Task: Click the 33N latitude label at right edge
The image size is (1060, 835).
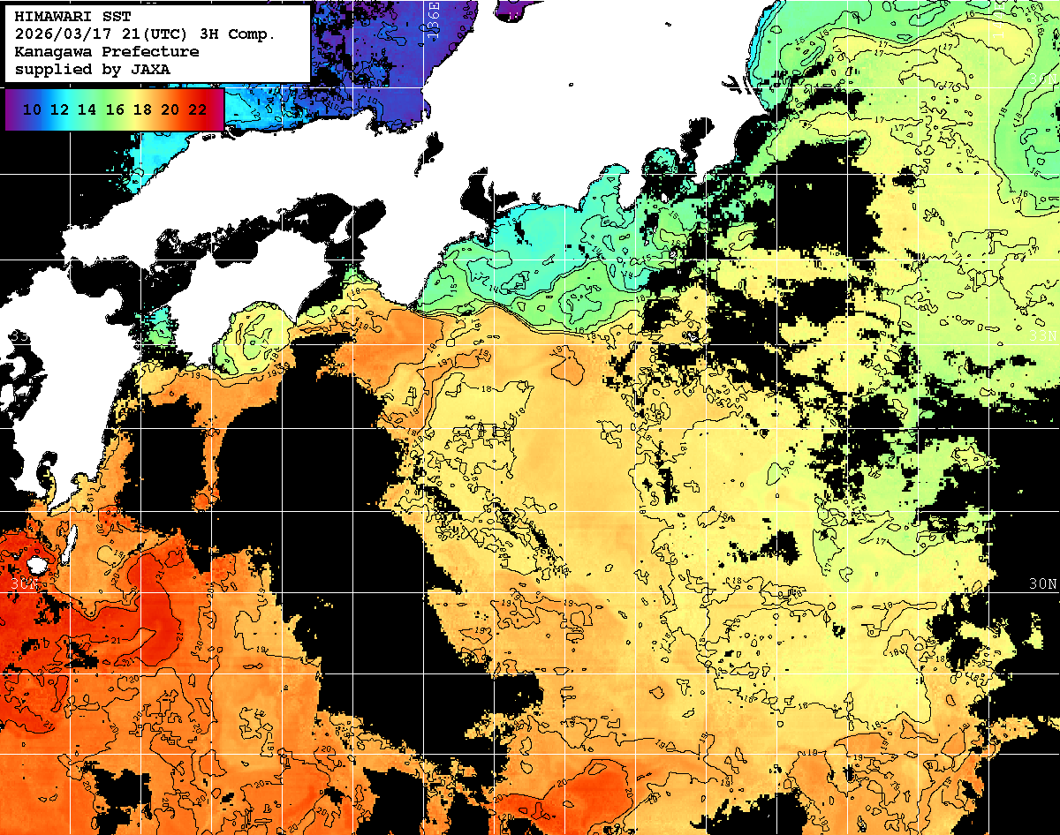Action: (1043, 335)
